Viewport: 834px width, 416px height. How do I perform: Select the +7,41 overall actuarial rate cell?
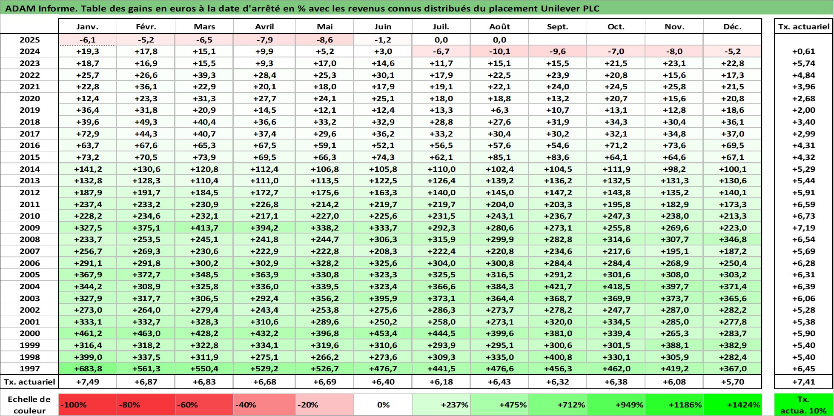tap(803, 382)
